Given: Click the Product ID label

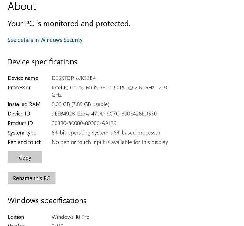Looking at the screenshot, I should [x=20, y=123].
